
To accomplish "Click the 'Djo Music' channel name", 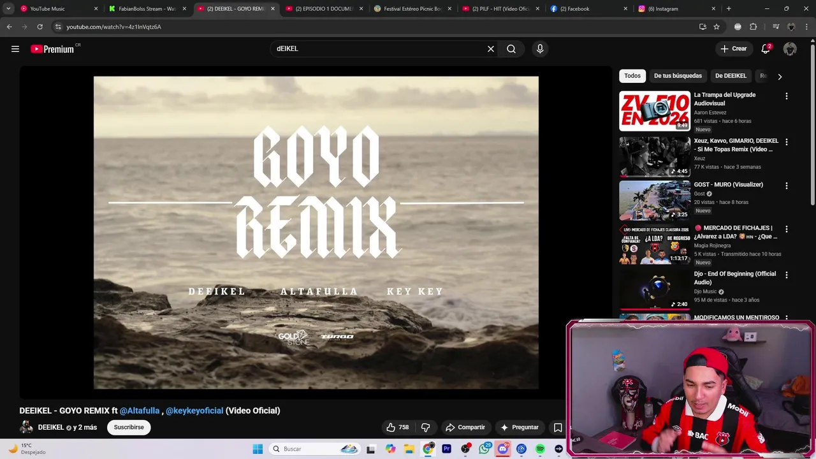I will [x=705, y=291].
